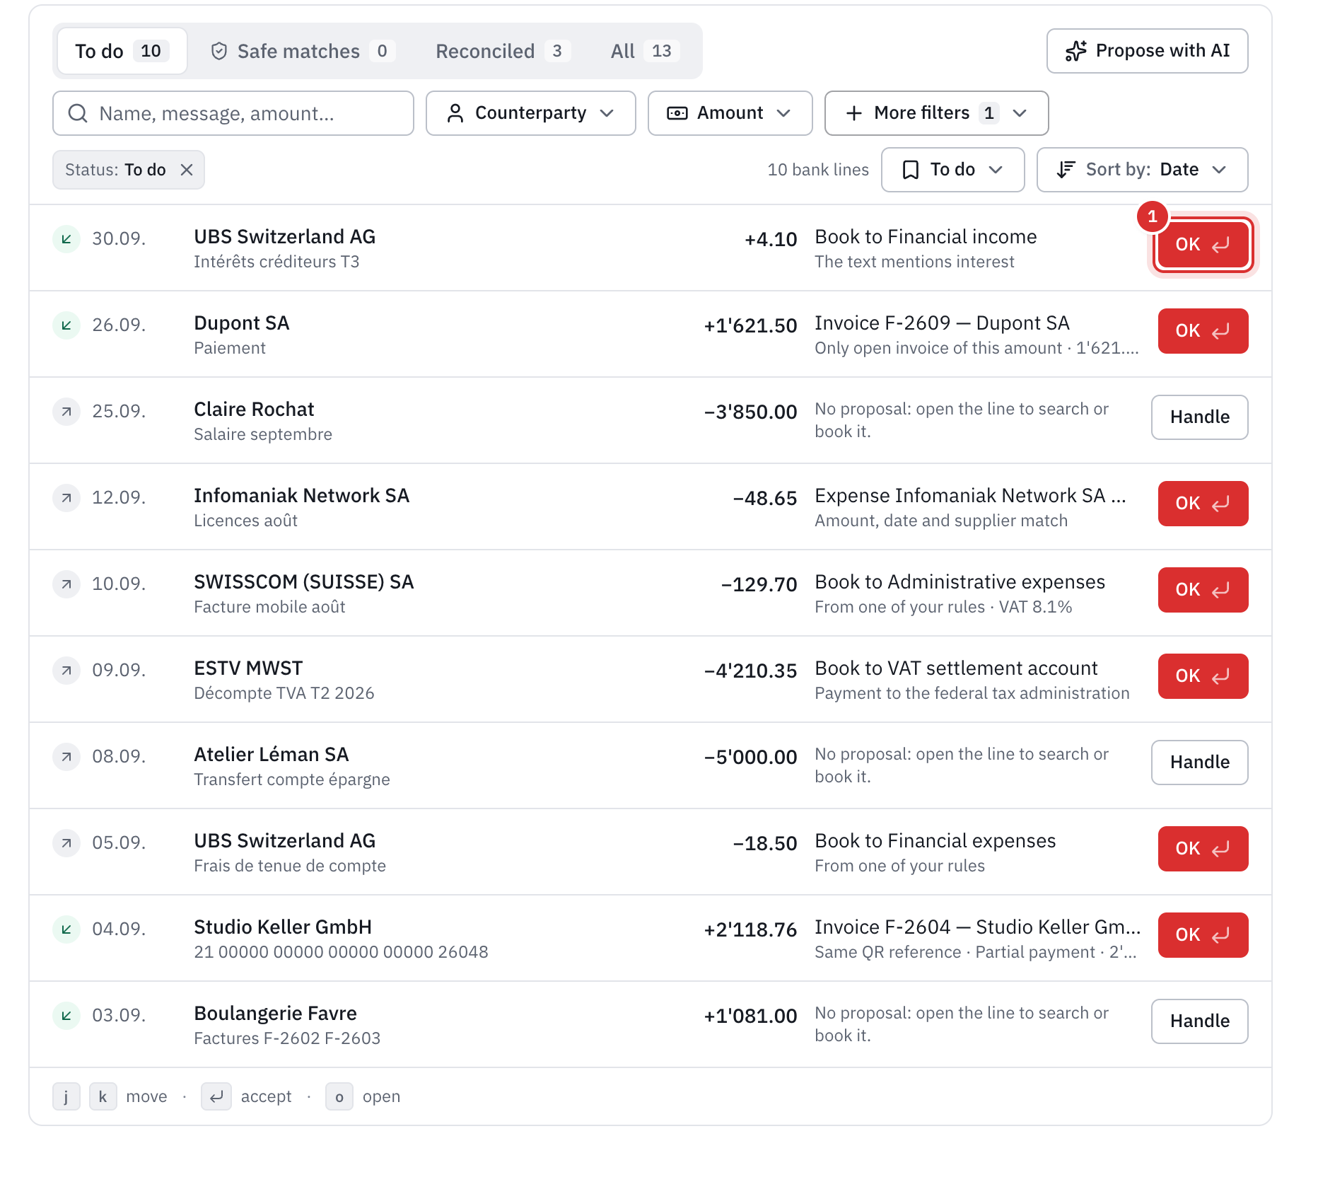1318x1194 pixels.
Task: Click the incoming arrow icon for UBS 30.09. line
Action: 66,239
